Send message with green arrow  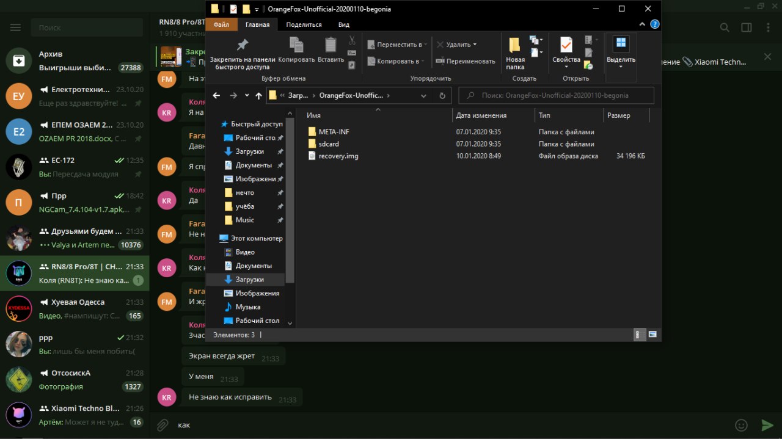(x=767, y=425)
